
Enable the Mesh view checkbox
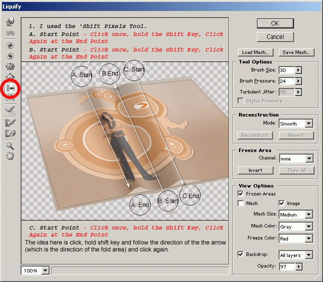coord(240,203)
